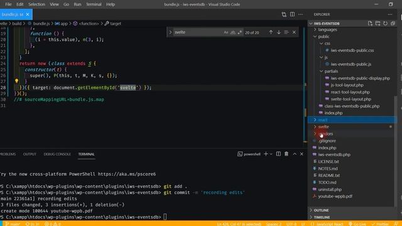Open iws-eventsdb-public.css file
This screenshot has height=226, width=402.
(x=352, y=50)
